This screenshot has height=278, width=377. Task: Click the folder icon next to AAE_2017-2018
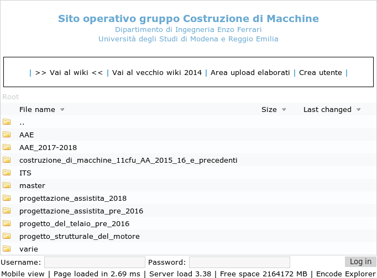(x=7, y=147)
